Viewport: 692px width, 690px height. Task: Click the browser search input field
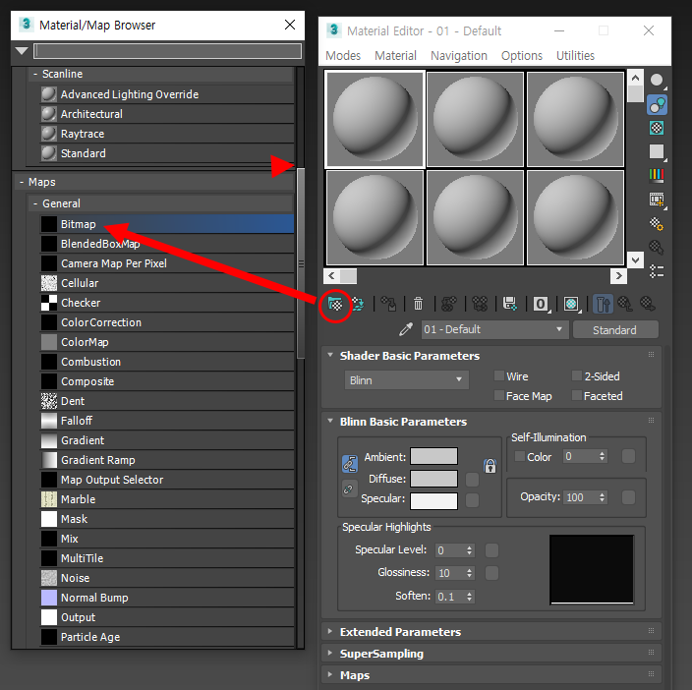pyautogui.click(x=168, y=51)
